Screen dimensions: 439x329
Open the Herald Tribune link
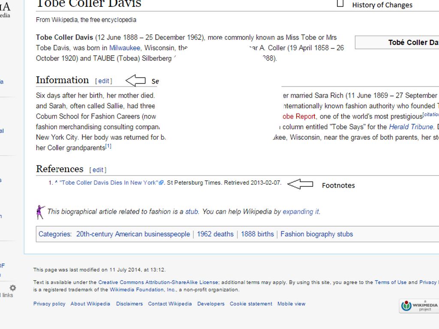(x=411, y=127)
